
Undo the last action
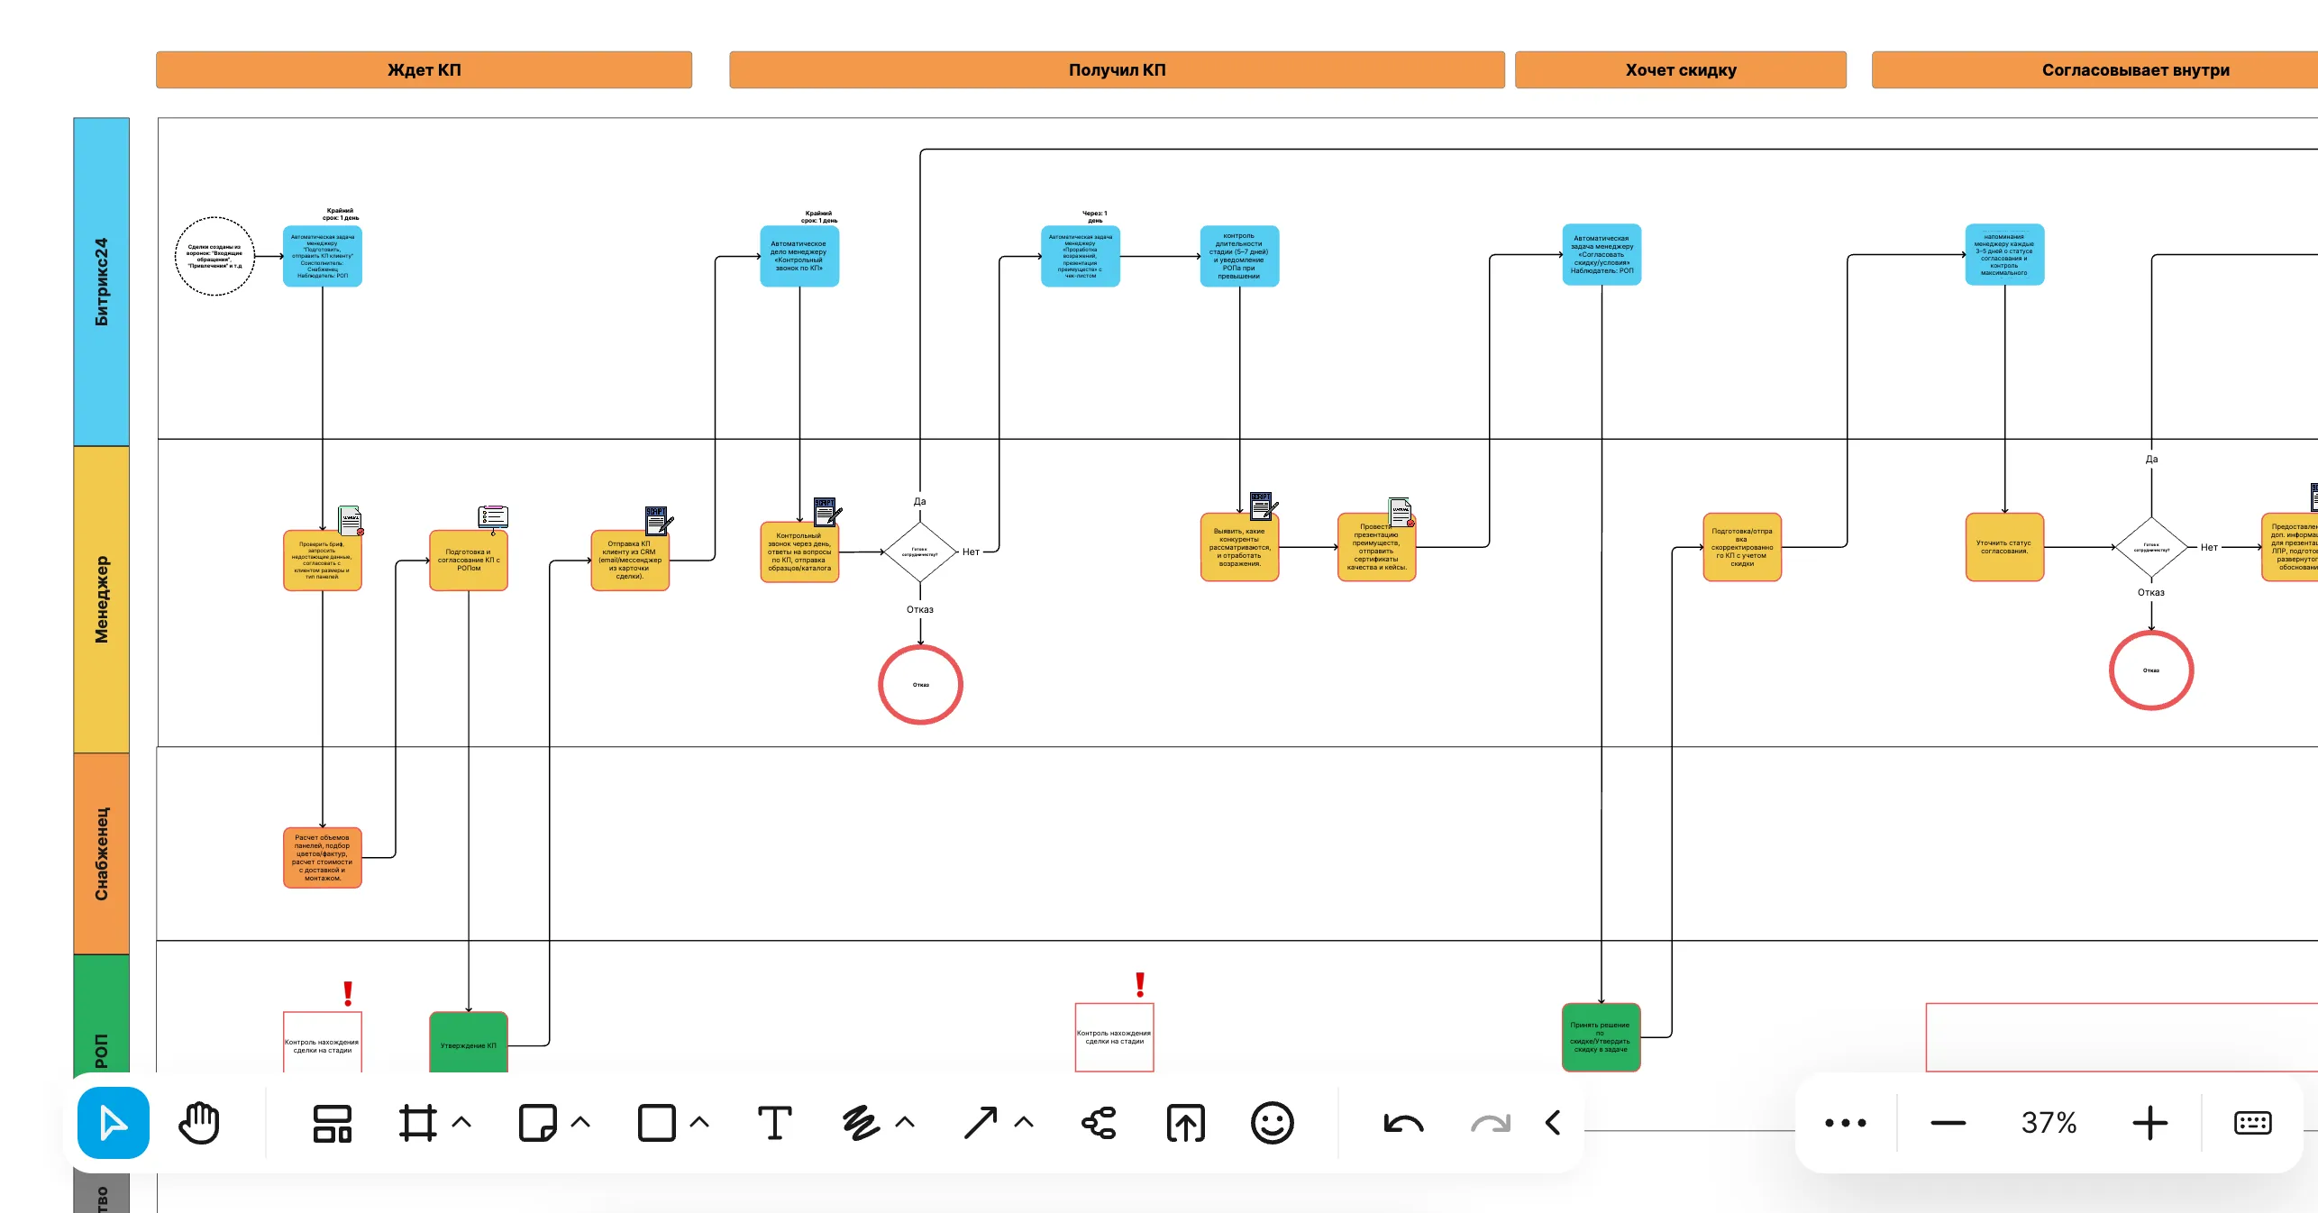pos(1403,1124)
